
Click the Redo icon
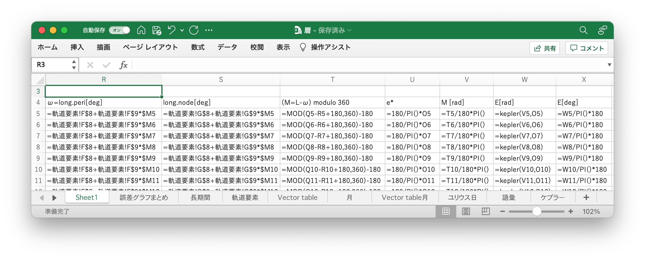coord(194,30)
